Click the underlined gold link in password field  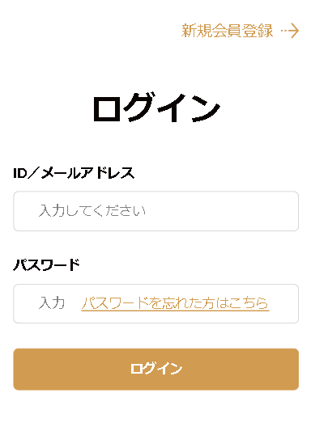pyautogui.click(x=175, y=303)
